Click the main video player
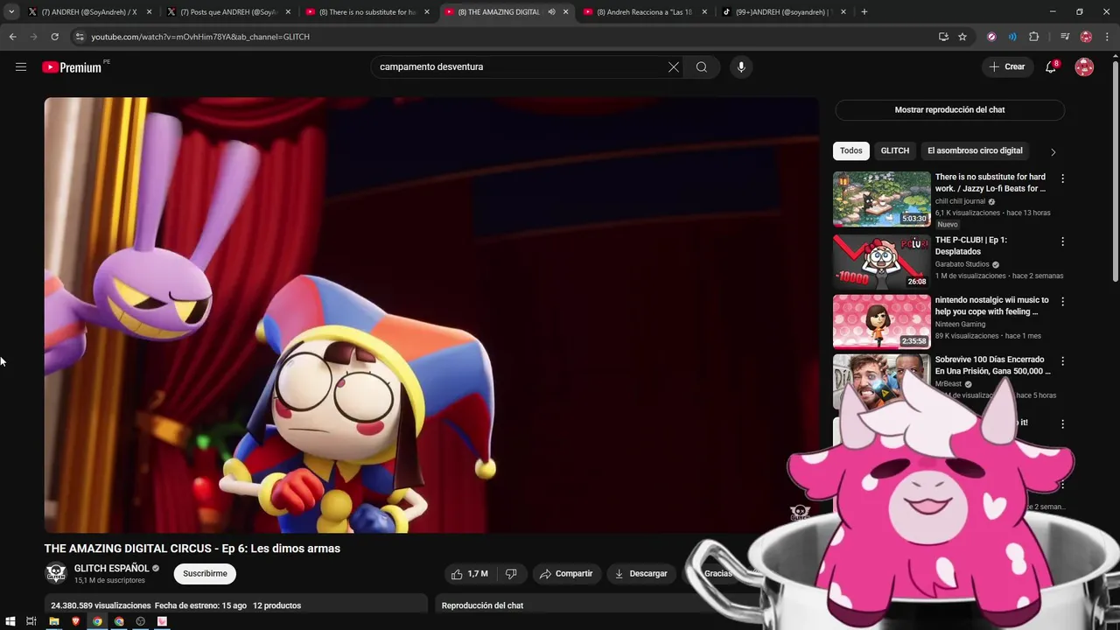 pos(431,315)
